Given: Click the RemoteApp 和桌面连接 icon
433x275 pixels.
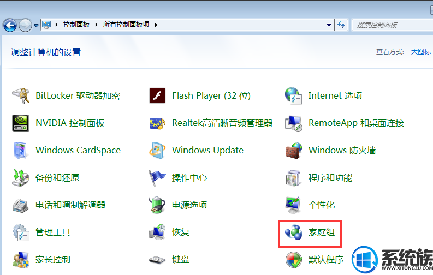Looking at the screenshot, I should (x=293, y=123).
